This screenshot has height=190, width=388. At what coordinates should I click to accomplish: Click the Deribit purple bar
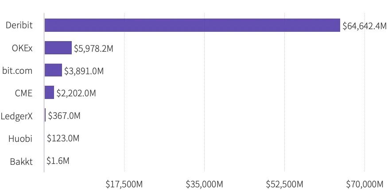pyautogui.click(x=192, y=25)
